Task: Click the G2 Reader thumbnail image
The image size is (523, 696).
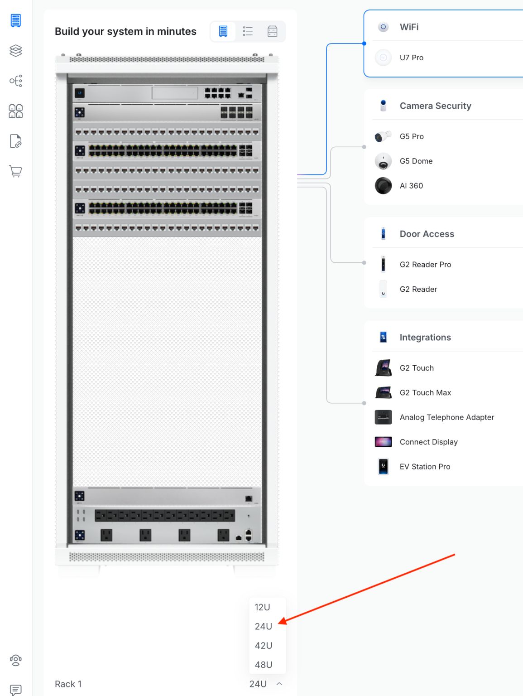Action: (x=383, y=289)
